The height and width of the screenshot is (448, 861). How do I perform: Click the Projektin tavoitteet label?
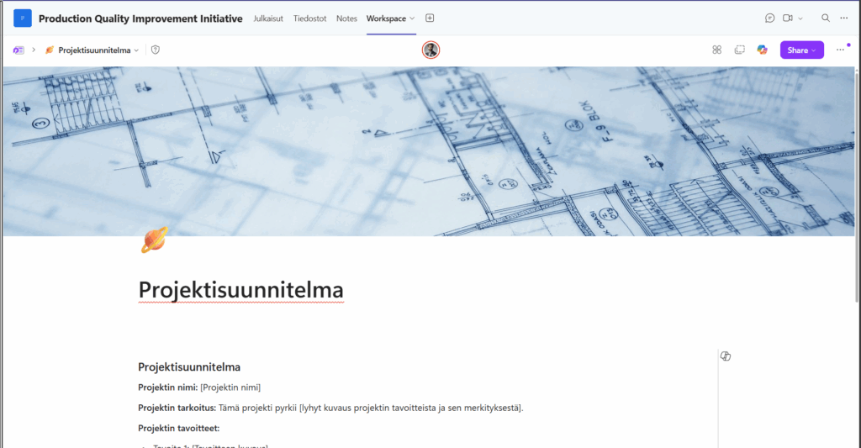[x=178, y=428]
